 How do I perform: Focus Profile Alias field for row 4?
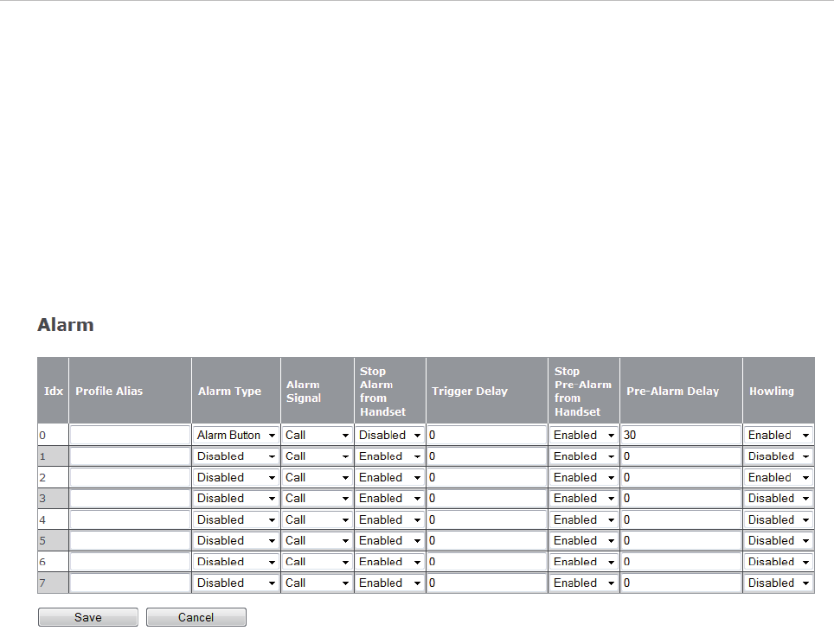click(x=131, y=519)
